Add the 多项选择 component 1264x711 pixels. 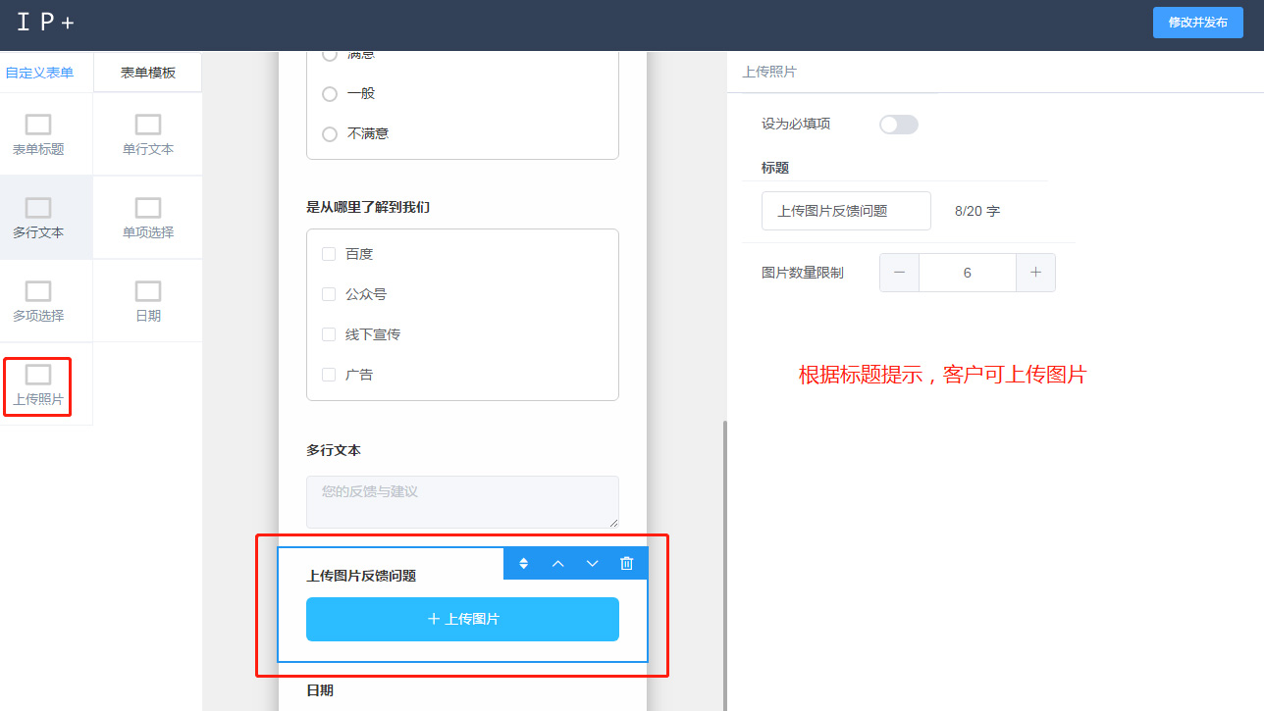click(x=38, y=301)
